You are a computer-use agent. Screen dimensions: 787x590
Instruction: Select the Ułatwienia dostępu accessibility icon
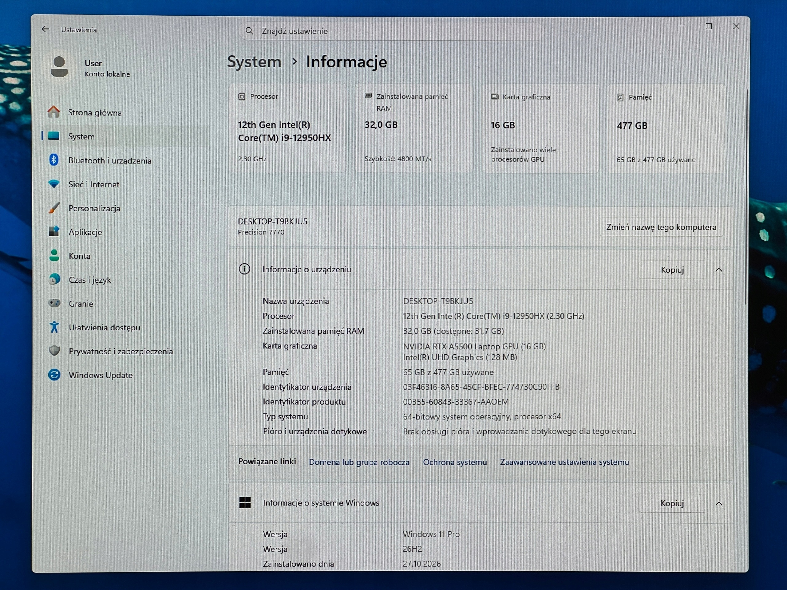pyautogui.click(x=54, y=327)
